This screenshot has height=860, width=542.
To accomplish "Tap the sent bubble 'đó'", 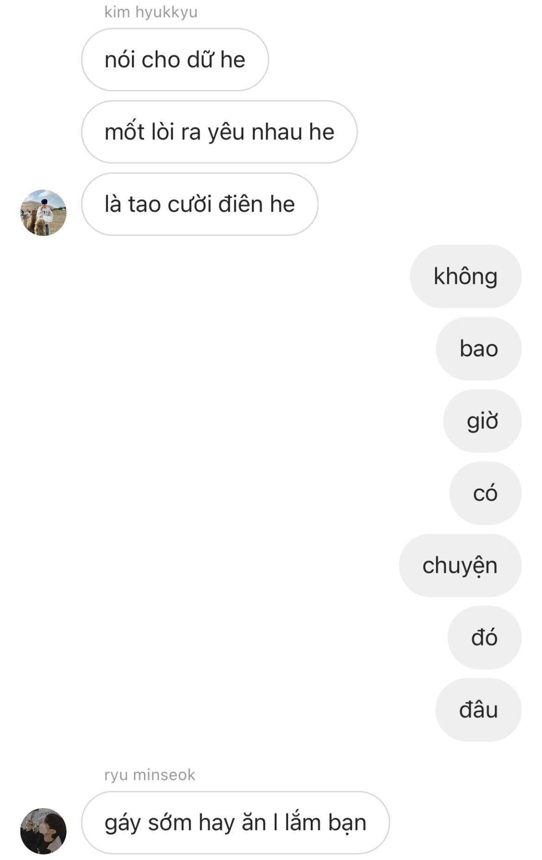I will (x=485, y=638).
